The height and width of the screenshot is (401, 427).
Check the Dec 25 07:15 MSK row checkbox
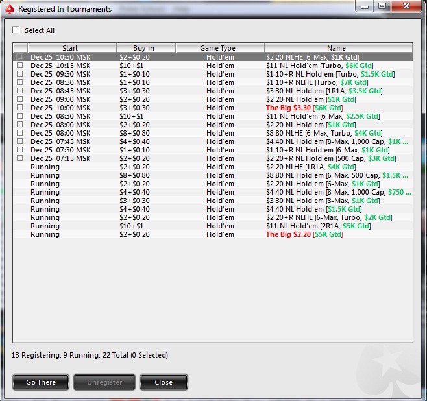tap(19, 158)
